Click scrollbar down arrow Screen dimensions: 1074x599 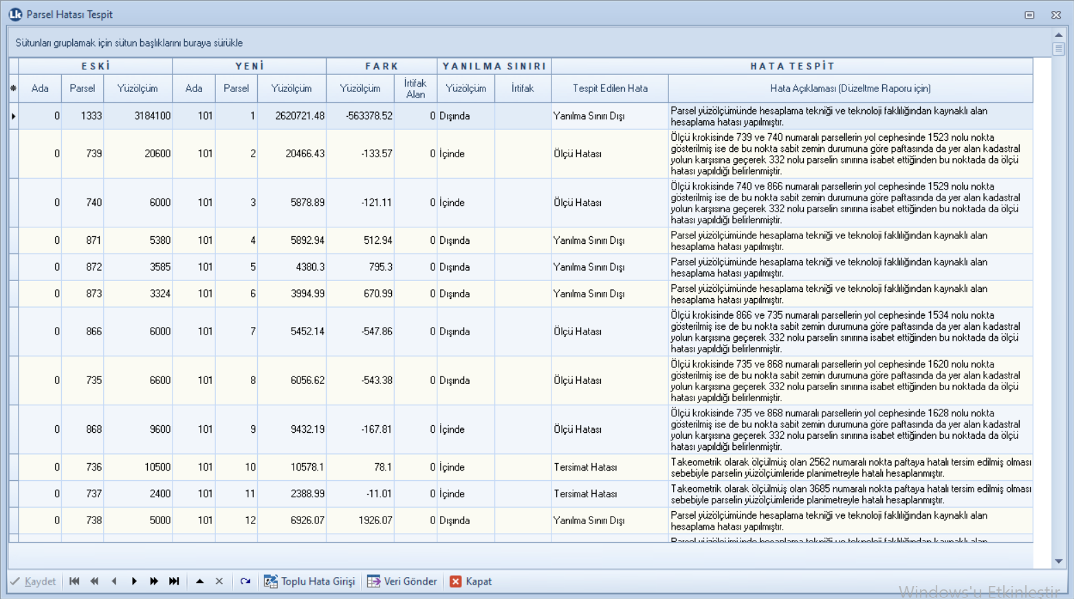[1059, 561]
